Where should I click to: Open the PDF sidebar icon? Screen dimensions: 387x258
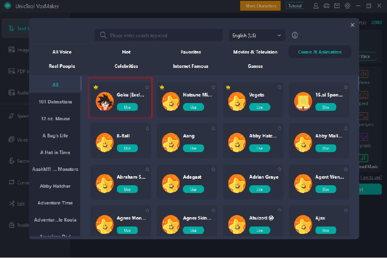(11, 71)
